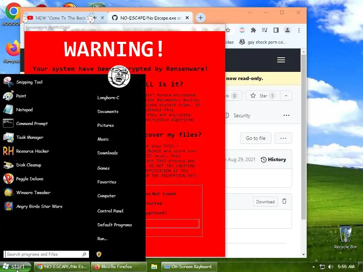The height and width of the screenshot is (272, 363).
Task: Open GitHub hamburger navigation menu
Action: (x=281, y=60)
